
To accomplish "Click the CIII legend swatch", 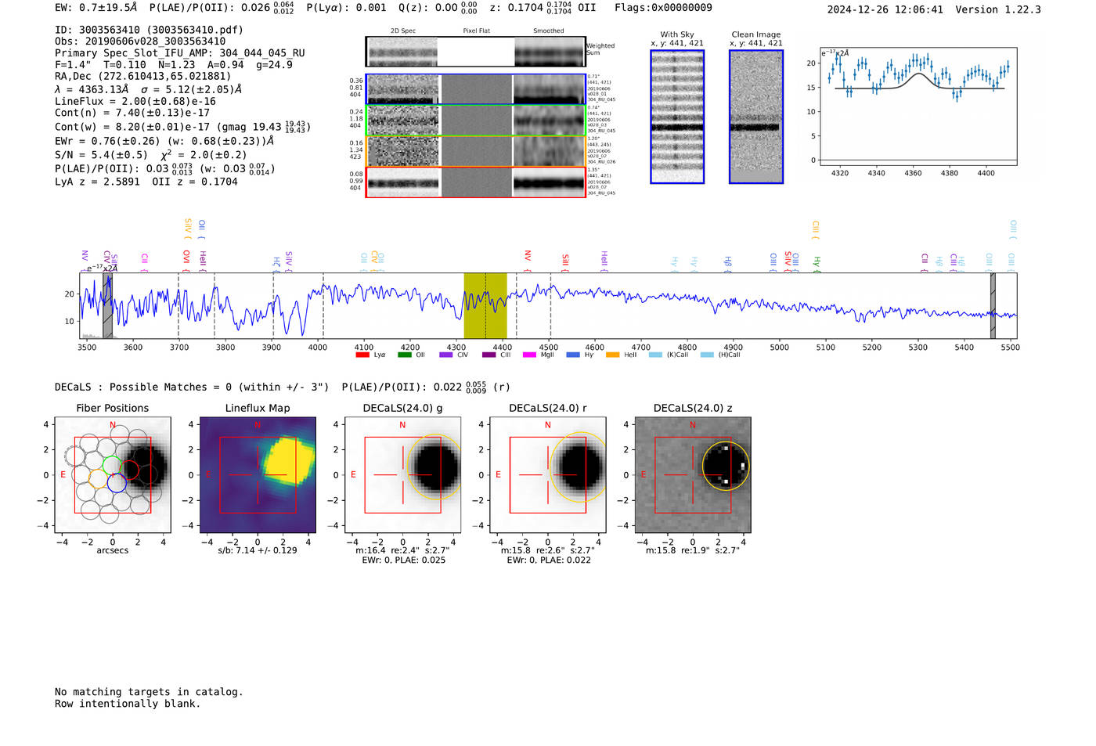I will [x=489, y=355].
